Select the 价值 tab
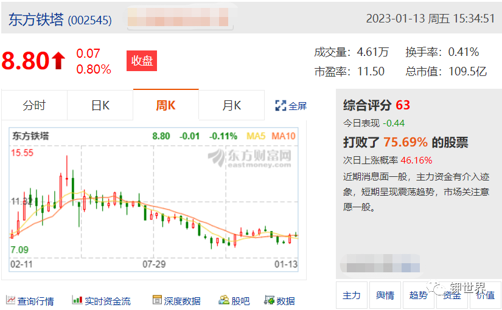The height and width of the screenshot is (310, 502). (485, 295)
